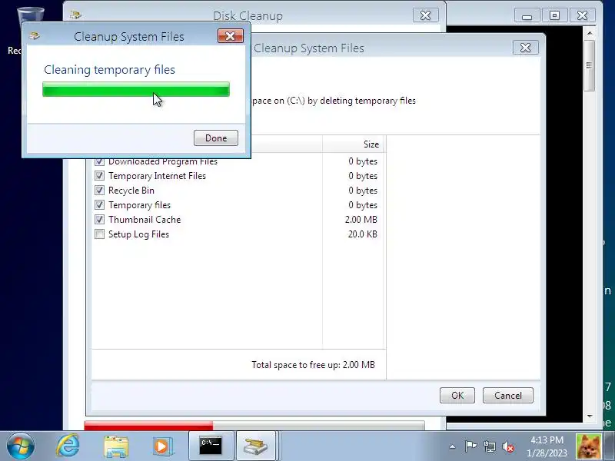The height and width of the screenshot is (461, 615).
Task: Click the scroll down arrow of the background window
Action: 590,416
